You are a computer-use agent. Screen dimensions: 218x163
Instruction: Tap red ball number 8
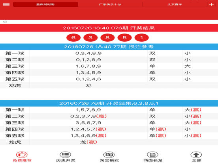(107, 37)
